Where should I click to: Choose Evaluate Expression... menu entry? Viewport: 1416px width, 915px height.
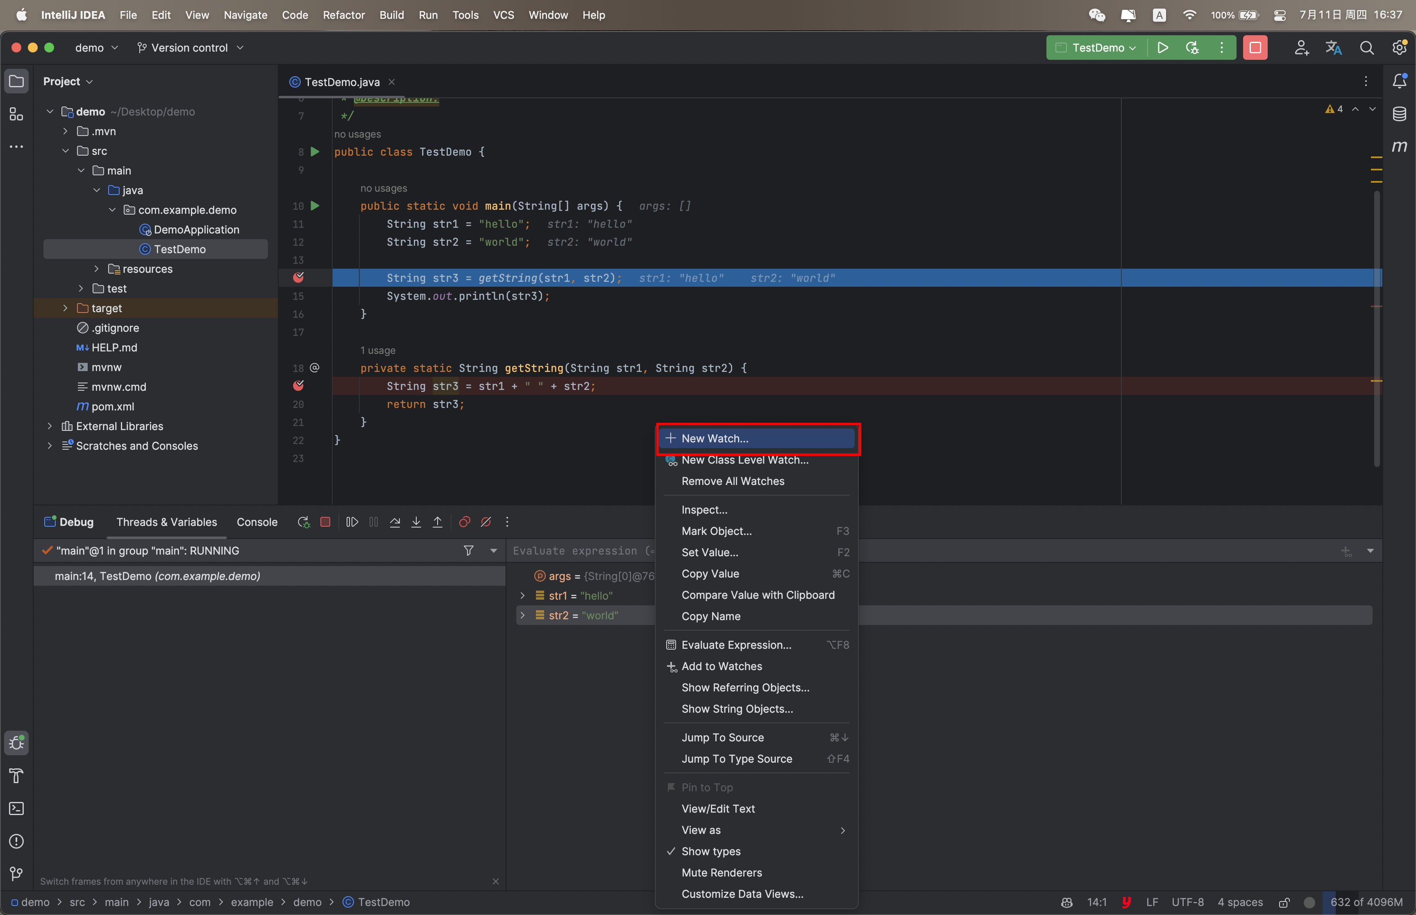[735, 645]
